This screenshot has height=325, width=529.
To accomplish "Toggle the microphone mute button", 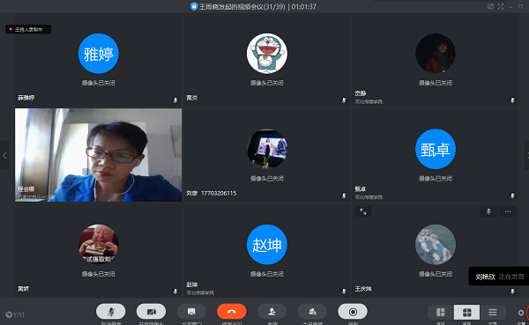I will [111, 312].
